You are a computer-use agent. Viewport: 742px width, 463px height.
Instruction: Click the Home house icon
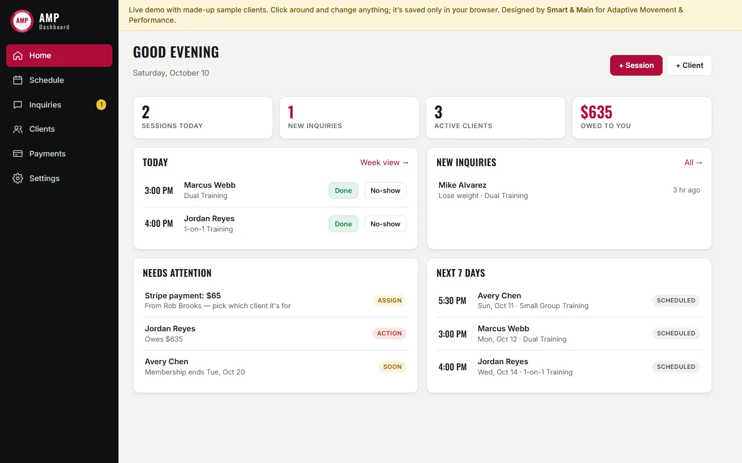coord(18,56)
